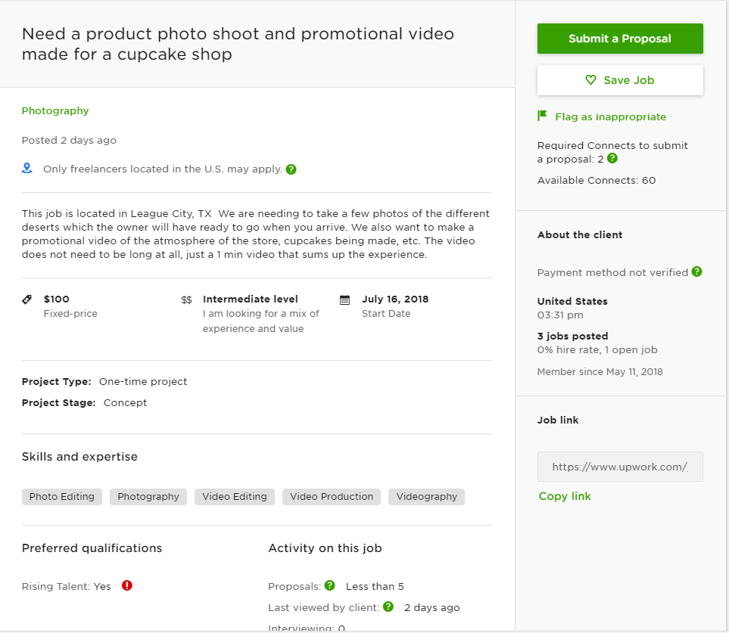This screenshot has height=633, width=729.
Task: Click the calendar icon beside July 16, 2018
Action: click(x=344, y=300)
